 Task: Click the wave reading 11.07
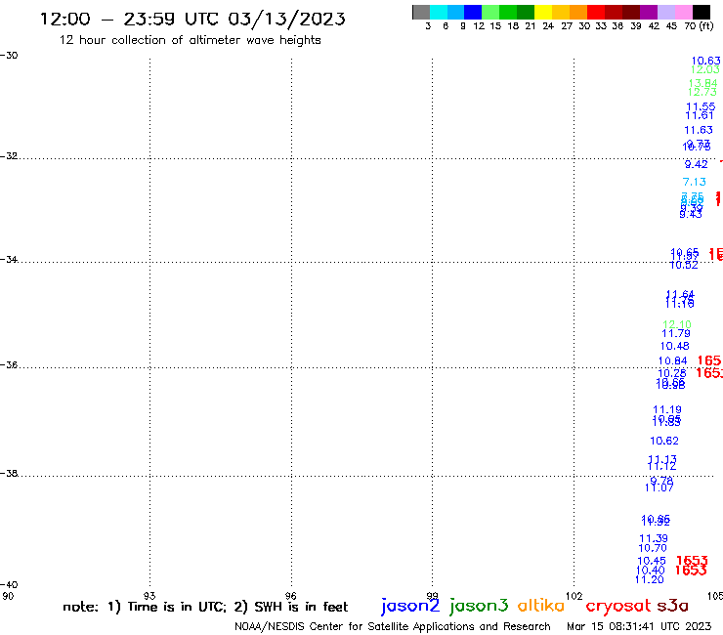(x=659, y=487)
